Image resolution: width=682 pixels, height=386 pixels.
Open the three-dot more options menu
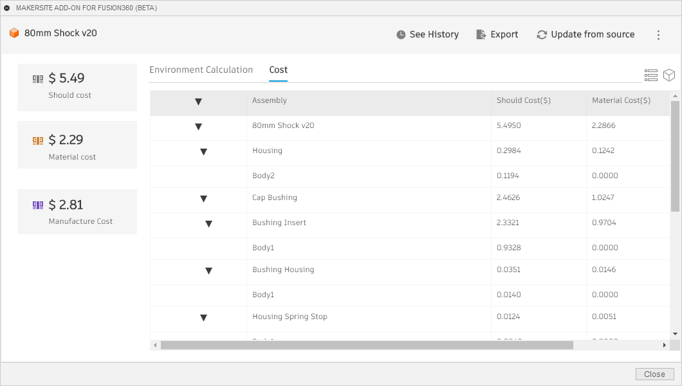click(x=658, y=35)
